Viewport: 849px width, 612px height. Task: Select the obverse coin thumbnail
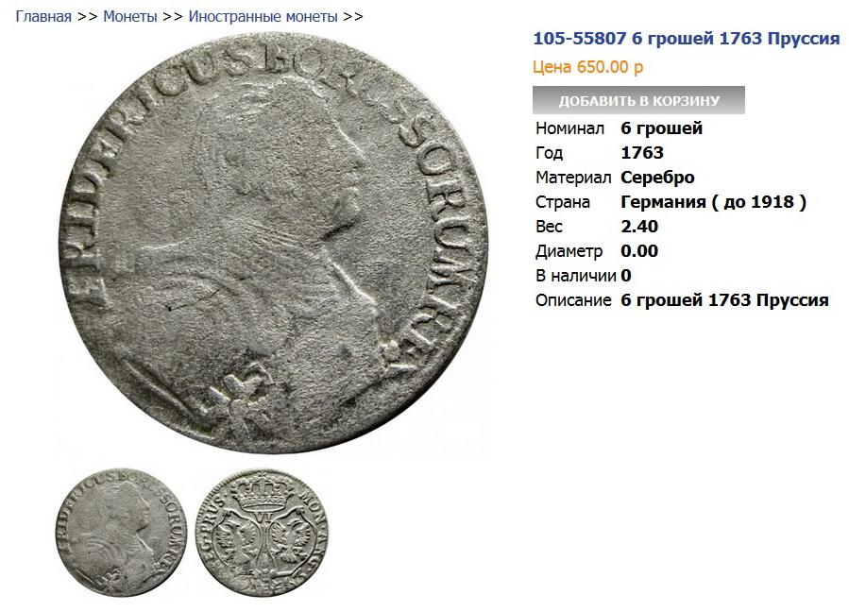[x=121, y=532]
